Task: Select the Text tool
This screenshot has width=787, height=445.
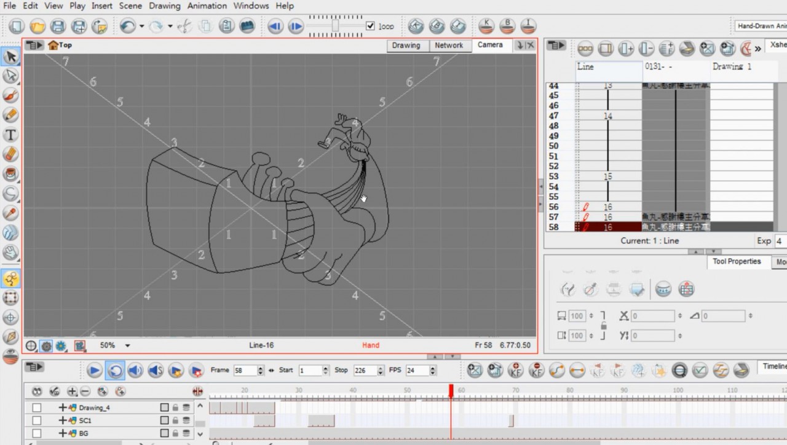Action: click(x=10, y=135)
